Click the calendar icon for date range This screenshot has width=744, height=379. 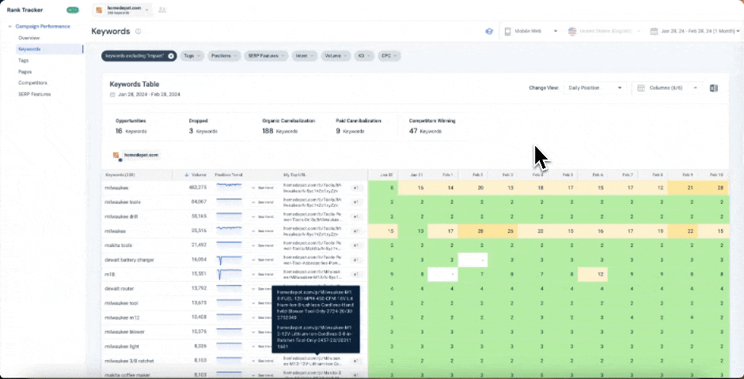pyautogui.click(x=654, y=32)
